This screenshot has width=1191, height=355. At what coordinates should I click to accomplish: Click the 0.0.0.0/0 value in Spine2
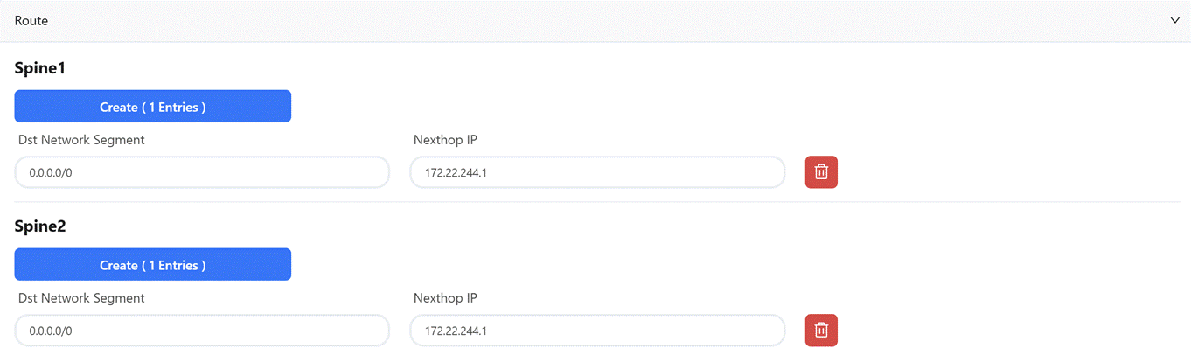point(51,331)
